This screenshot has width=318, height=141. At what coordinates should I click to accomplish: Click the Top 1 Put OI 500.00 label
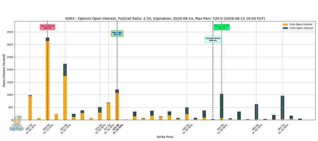coord(47,27)
